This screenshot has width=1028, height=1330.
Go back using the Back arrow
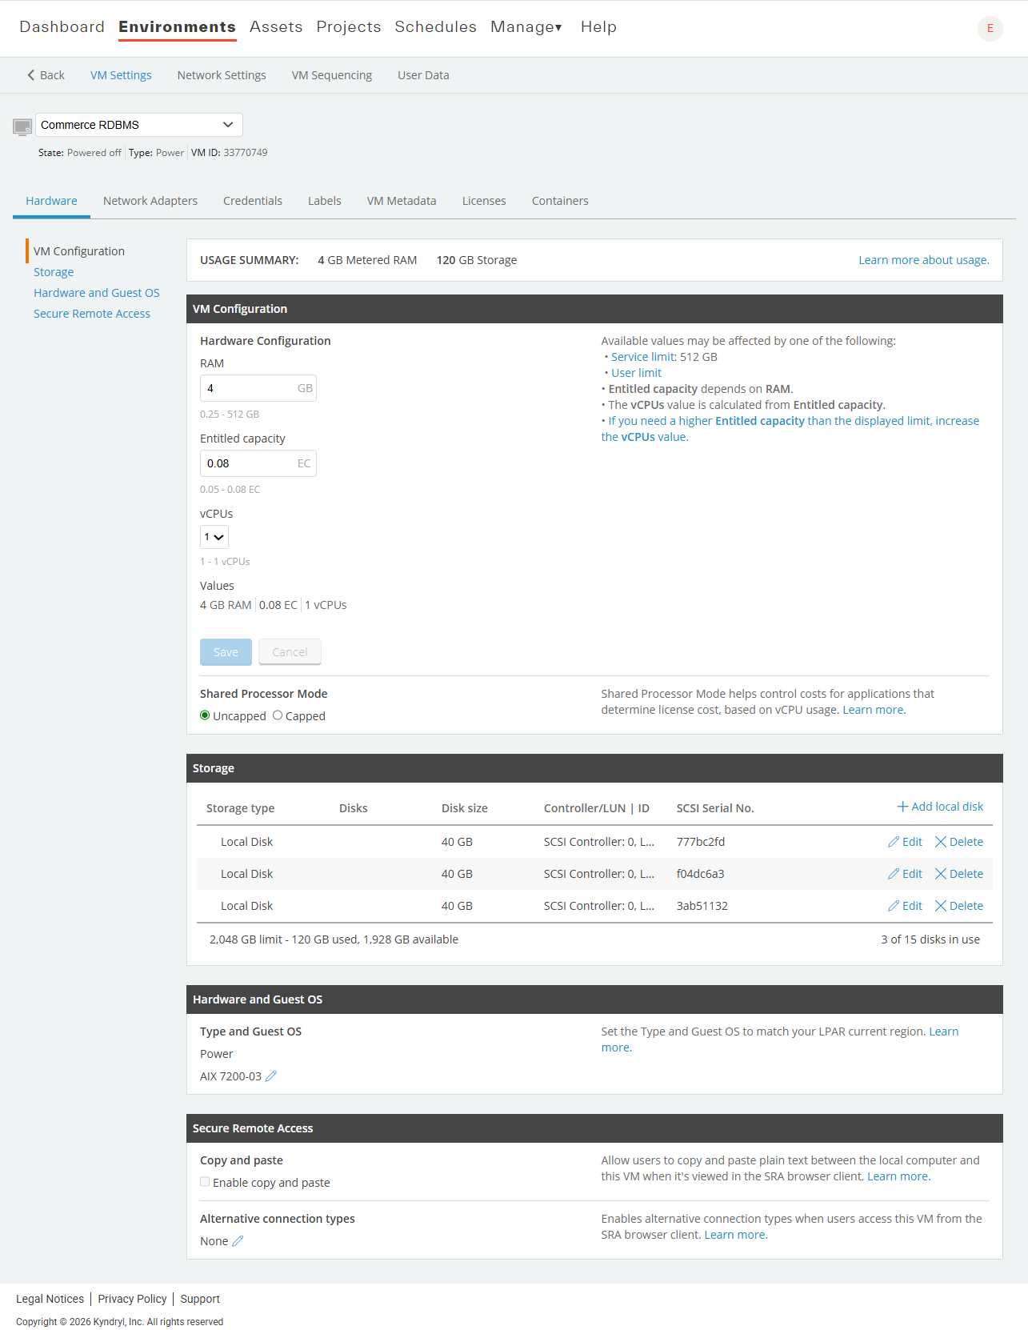tap(46, 75)
